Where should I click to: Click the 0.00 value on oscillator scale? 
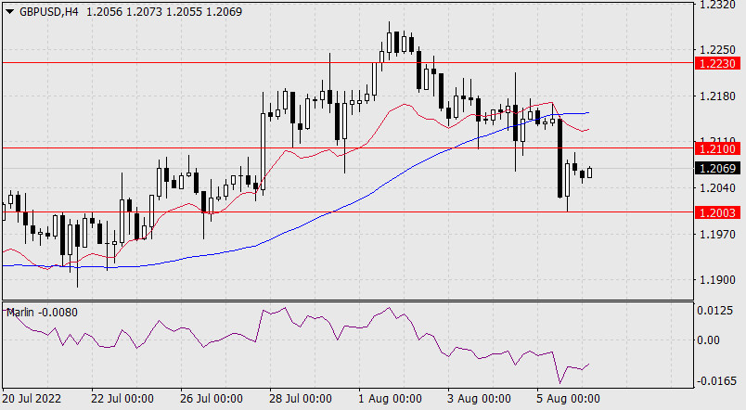coord(715,340)
